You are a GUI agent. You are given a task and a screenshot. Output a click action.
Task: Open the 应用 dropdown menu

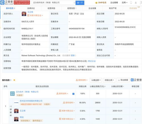click(125, 3)
